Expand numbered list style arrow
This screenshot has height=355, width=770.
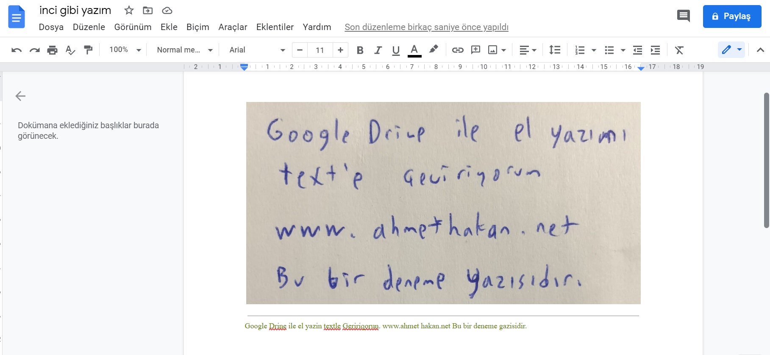[x=594, y=50]
